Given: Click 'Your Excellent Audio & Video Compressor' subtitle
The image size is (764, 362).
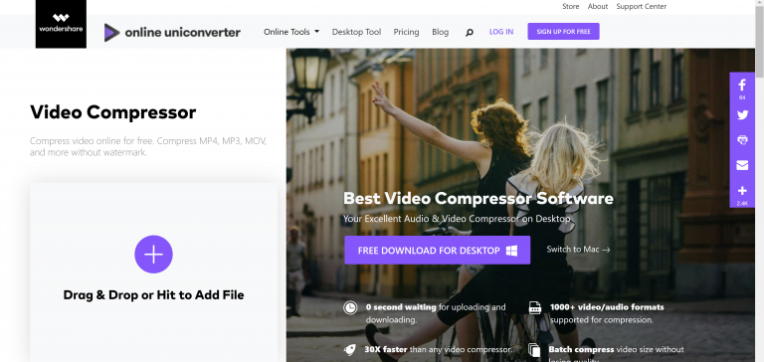Looking at the screenshot, I should [x=457, y=219].
